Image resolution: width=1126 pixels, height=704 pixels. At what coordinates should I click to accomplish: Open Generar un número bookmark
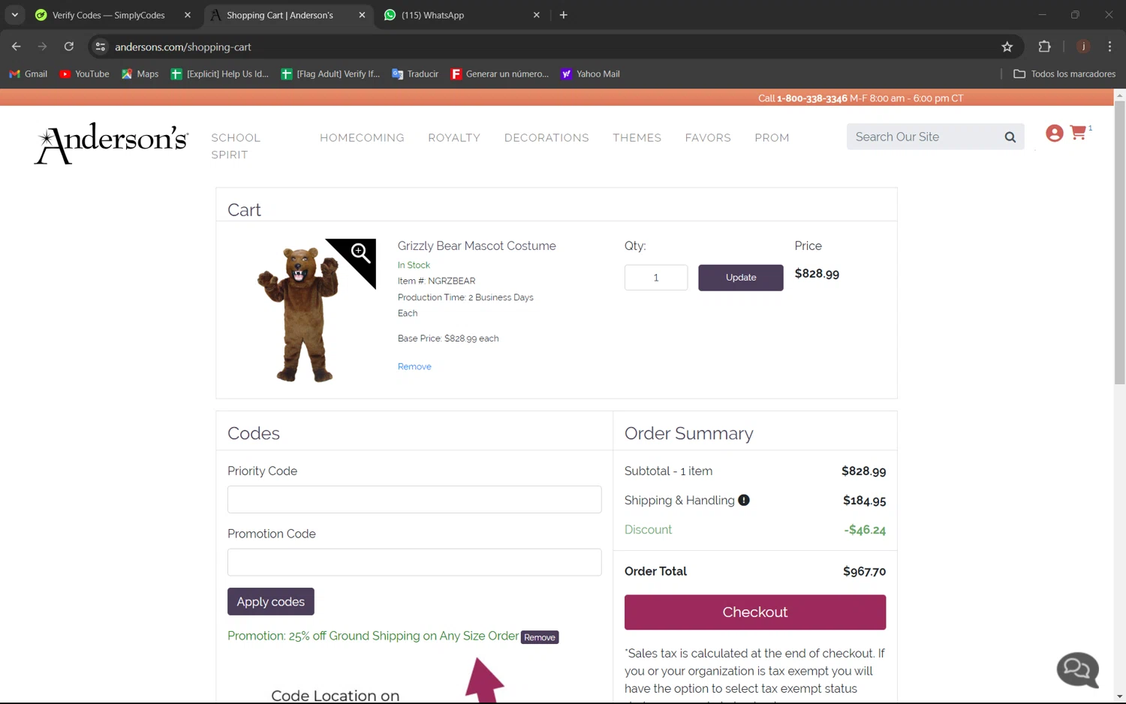tap(499, 74)
